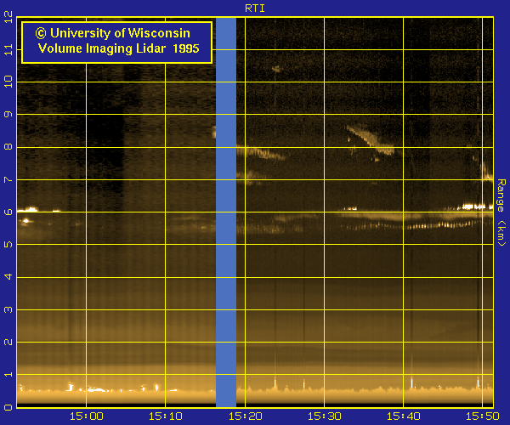Image resolution: width=510 pixels, height=425 pixels.
Task: Click the 9 km range label
Action: [8, 114]
